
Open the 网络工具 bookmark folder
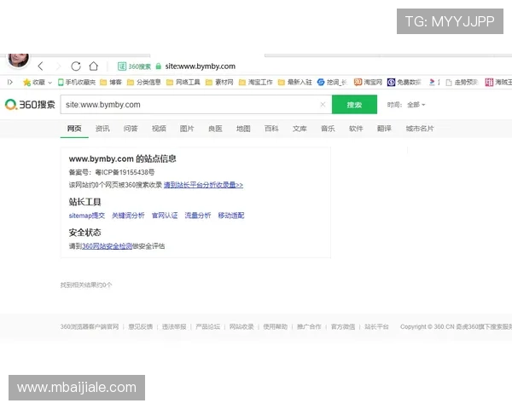[x=183, y=82]
